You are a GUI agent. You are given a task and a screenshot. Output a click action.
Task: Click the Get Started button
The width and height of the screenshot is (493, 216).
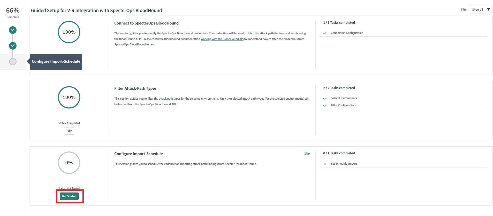click(x=69, y=196)
